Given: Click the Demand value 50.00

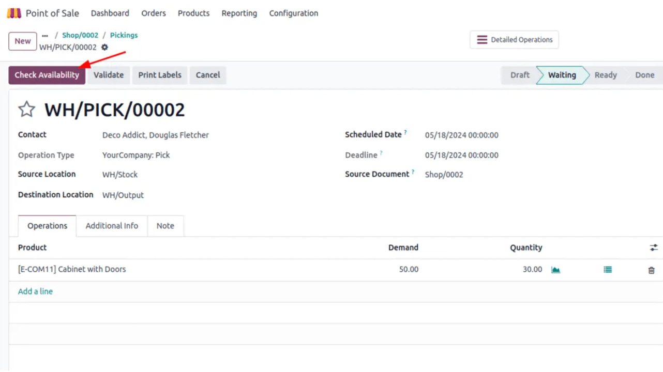Looking at the screenshot, I should 409,270.
